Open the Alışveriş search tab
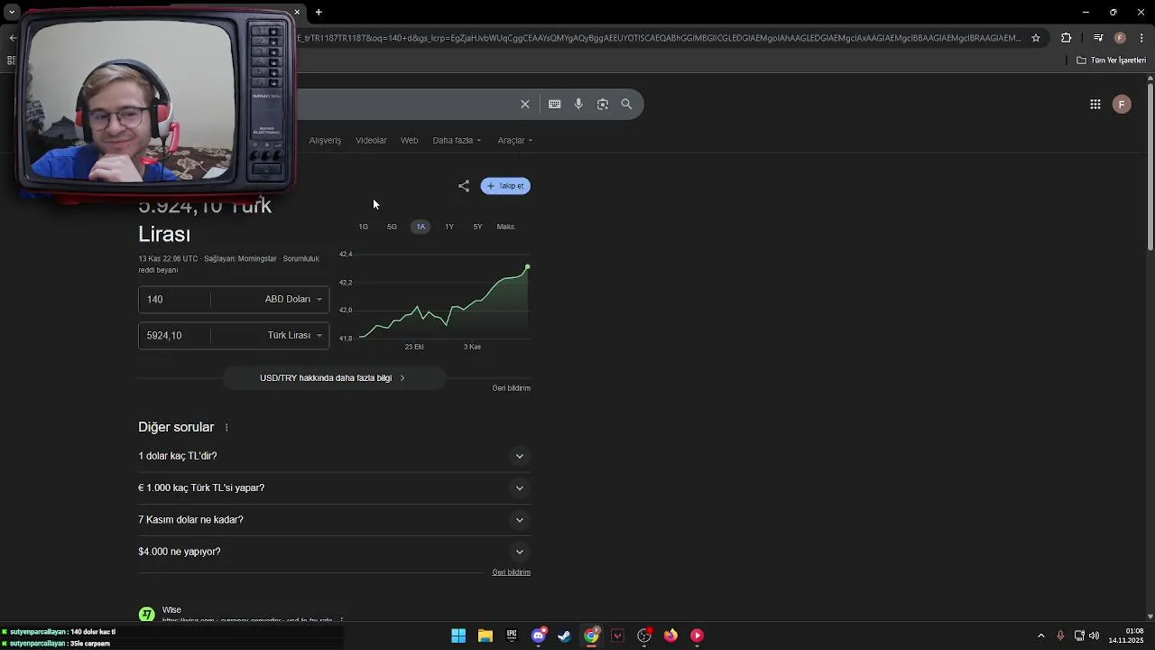The image size is (1155, 650). pyautogui.click(x=325, y=141)
